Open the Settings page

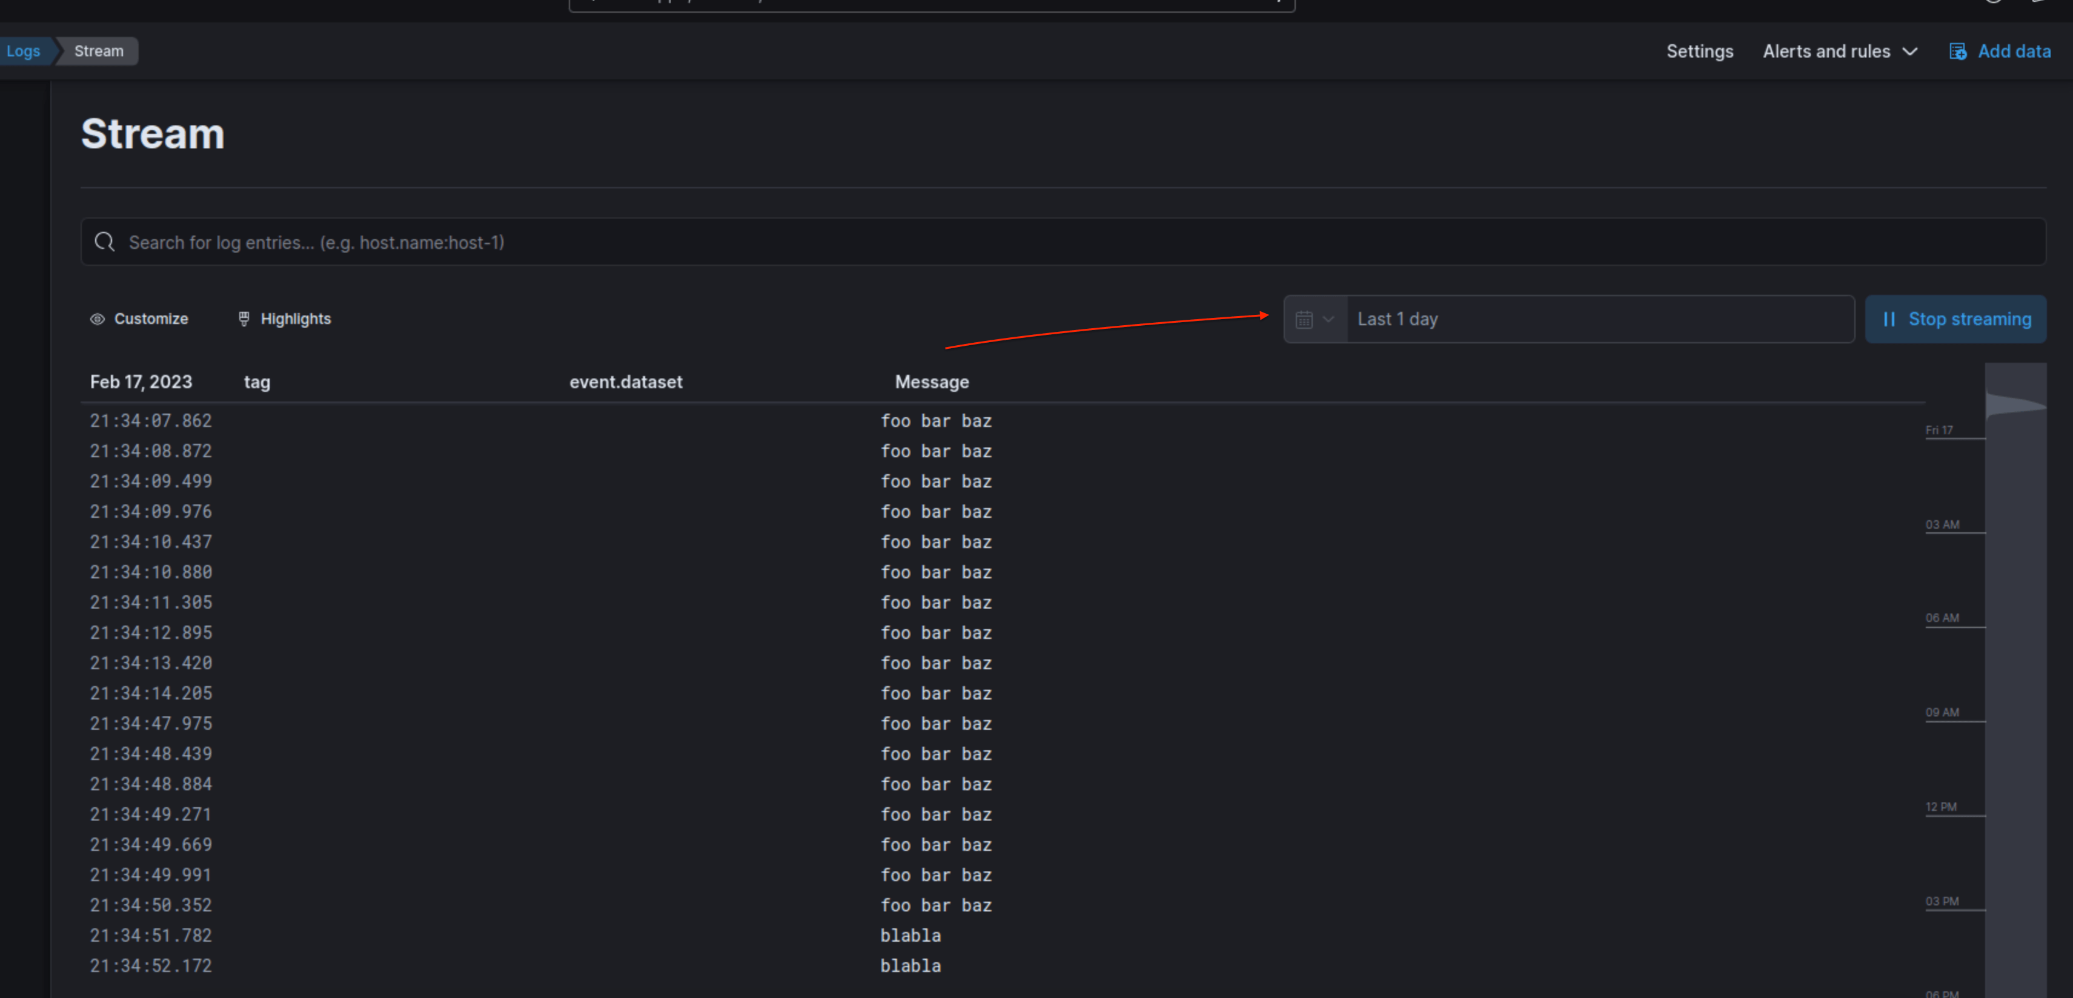point(1700,51)
